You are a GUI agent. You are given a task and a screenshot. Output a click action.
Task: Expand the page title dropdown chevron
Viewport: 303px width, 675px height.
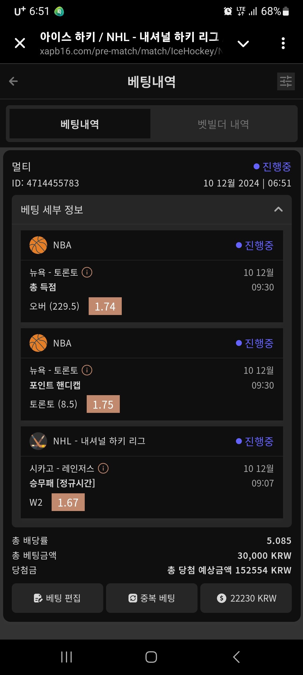(x=243, y=44)
